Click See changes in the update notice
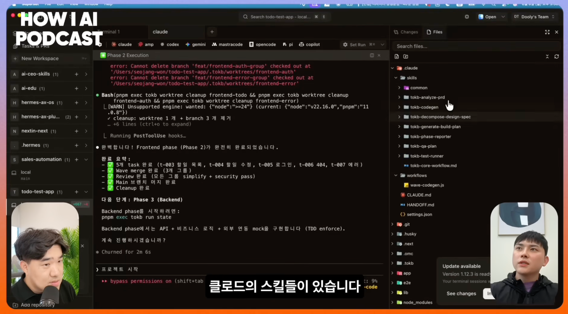The width and height of the screenshot is (568, 314). tap(461, 294)
